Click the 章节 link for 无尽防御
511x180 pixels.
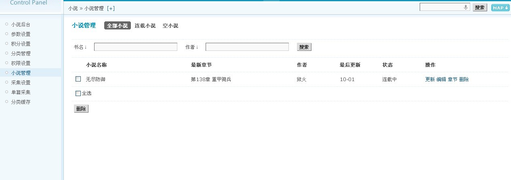pyautogui.click(x=452, y=80)
